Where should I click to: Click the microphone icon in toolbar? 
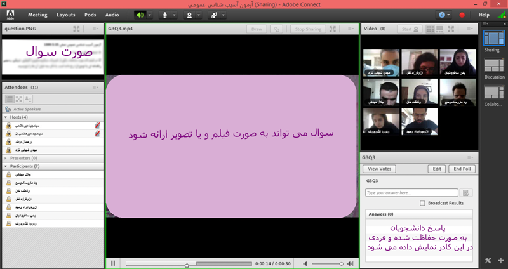click(x=165, y=15)
